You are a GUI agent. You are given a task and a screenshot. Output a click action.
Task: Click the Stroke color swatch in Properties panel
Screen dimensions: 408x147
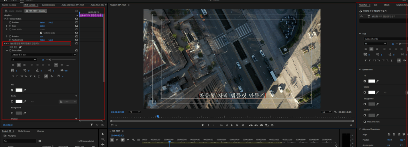click(372, 92)
